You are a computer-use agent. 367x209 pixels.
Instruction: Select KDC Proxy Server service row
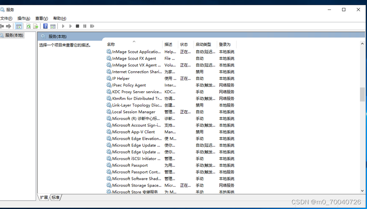coord(170,92)
